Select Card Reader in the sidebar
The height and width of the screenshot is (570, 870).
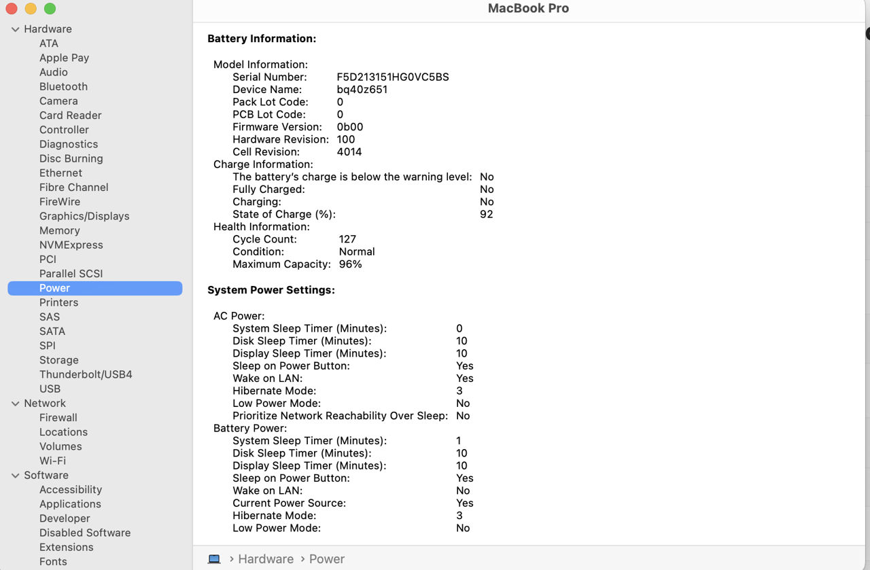click(x=71, y=115)
